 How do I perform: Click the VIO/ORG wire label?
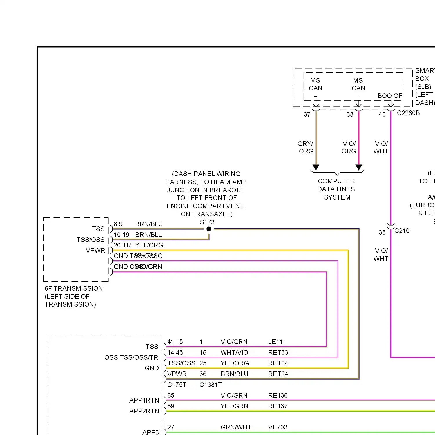349,147
